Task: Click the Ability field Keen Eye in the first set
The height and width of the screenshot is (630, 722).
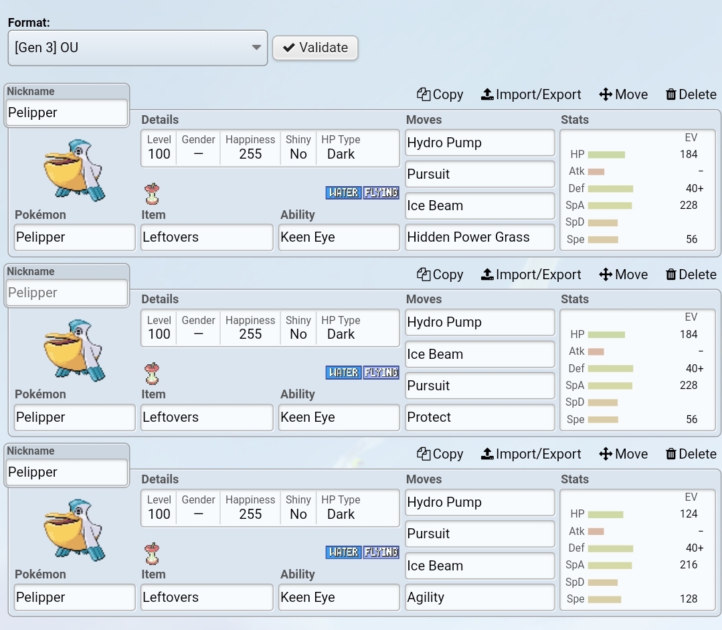Action: pyautogui.click(x=339, y=238)
